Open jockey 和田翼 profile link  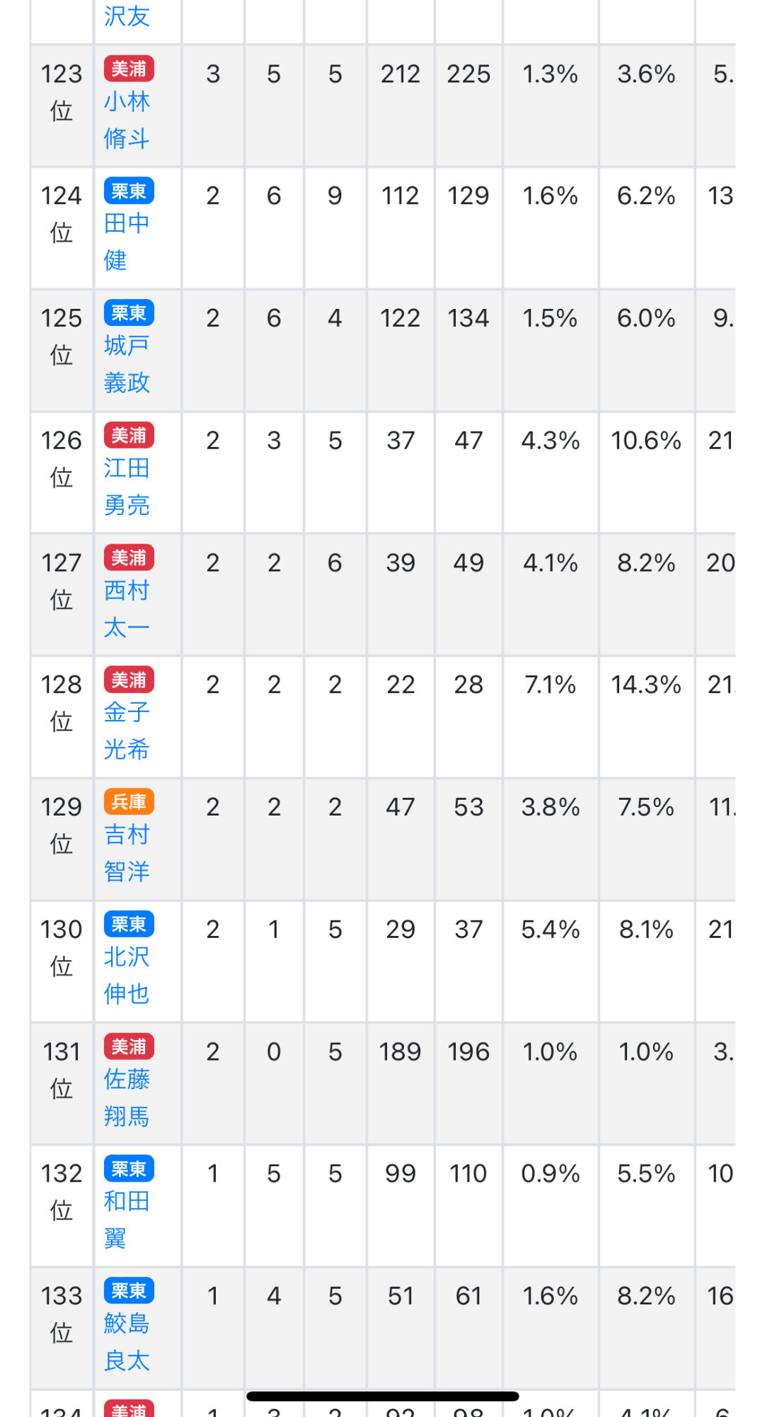pyautogui.click(x=127, y=1219)
